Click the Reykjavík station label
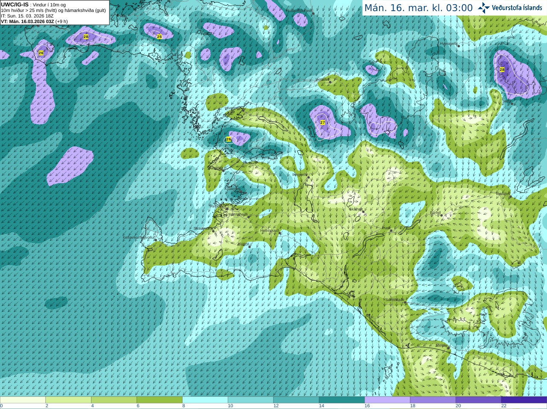Image resolution: width=547 pixels, height=409 pixels. pos(218,206)
